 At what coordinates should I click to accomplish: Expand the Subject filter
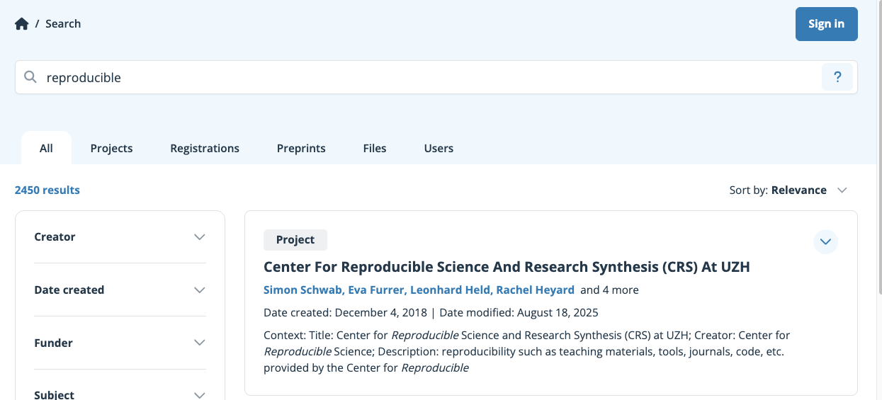coord(199,394)
